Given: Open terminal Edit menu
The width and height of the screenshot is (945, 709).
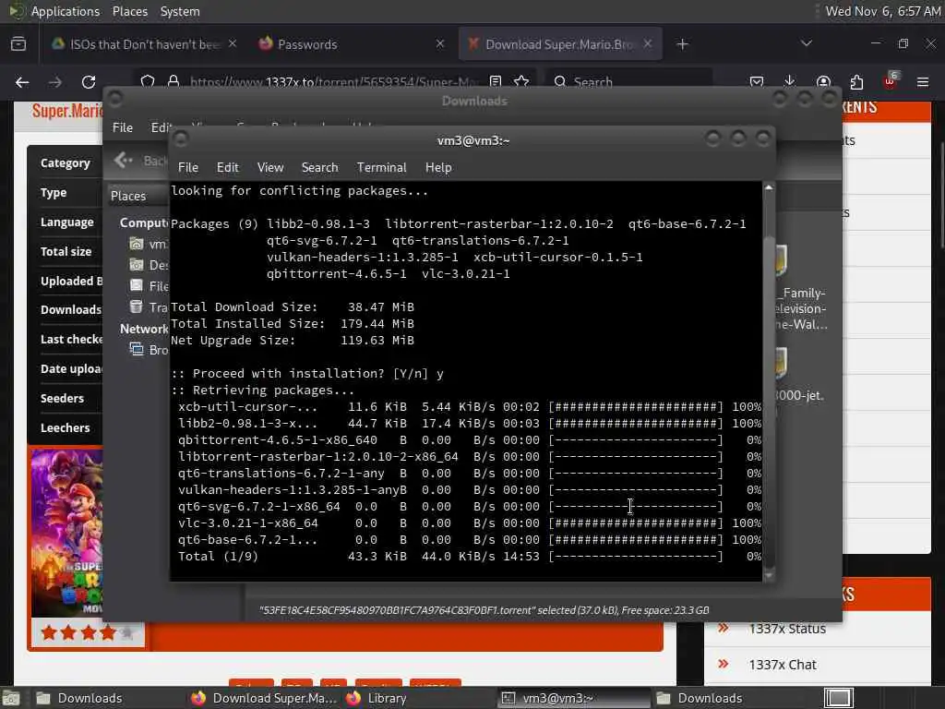Looking at the screenshot, I should pyautogui.click(x=227, y=167).
